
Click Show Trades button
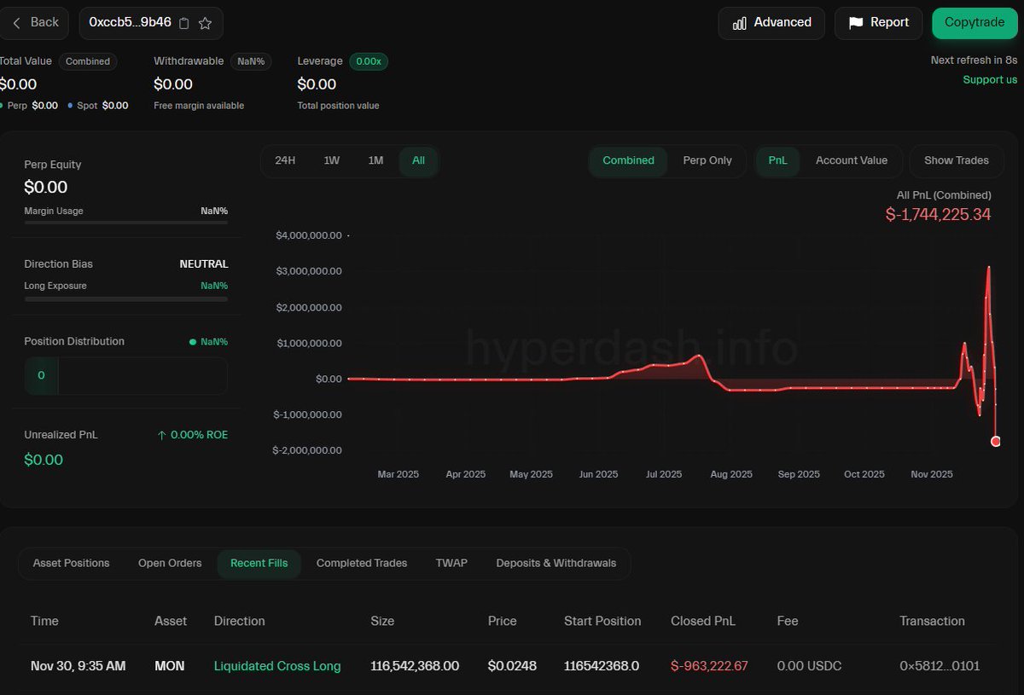pos(956,160)
